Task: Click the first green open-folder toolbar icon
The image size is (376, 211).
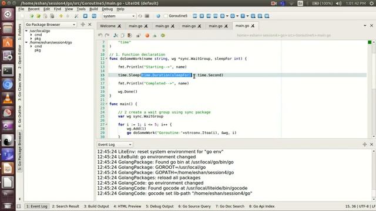Action: tap(32, 16)
